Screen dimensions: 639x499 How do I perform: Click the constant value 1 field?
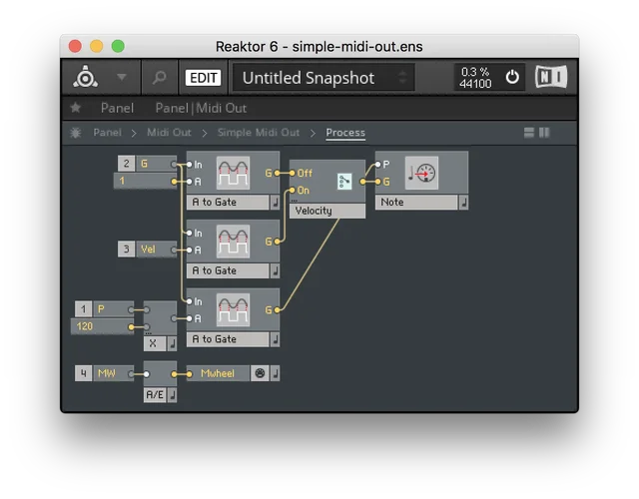(146, 181)
